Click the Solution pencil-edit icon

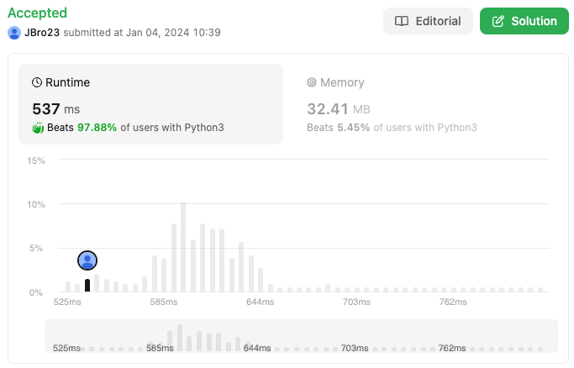click(498, 21)
